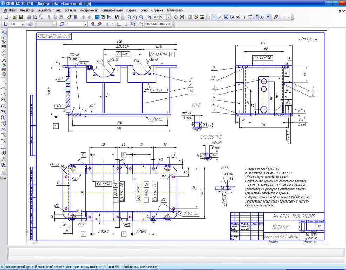Screen dimensions: 346x270
Task: Open the Файл menu
Action: point(13,11)
